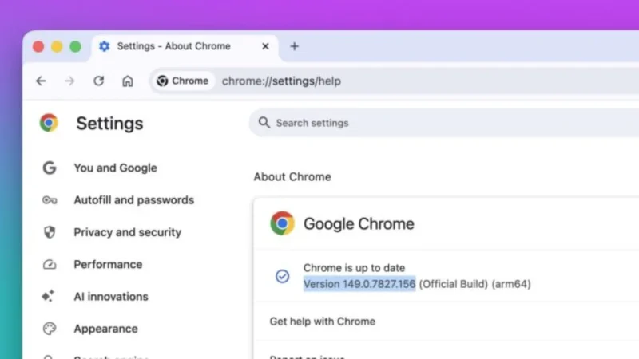Click the shield icon for Privacy

click(50, 232)
